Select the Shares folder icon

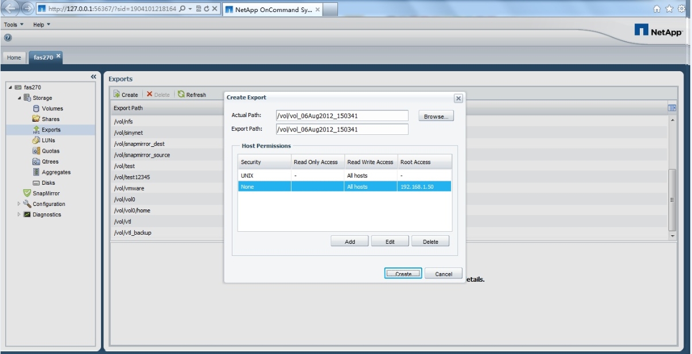[36, 119]
